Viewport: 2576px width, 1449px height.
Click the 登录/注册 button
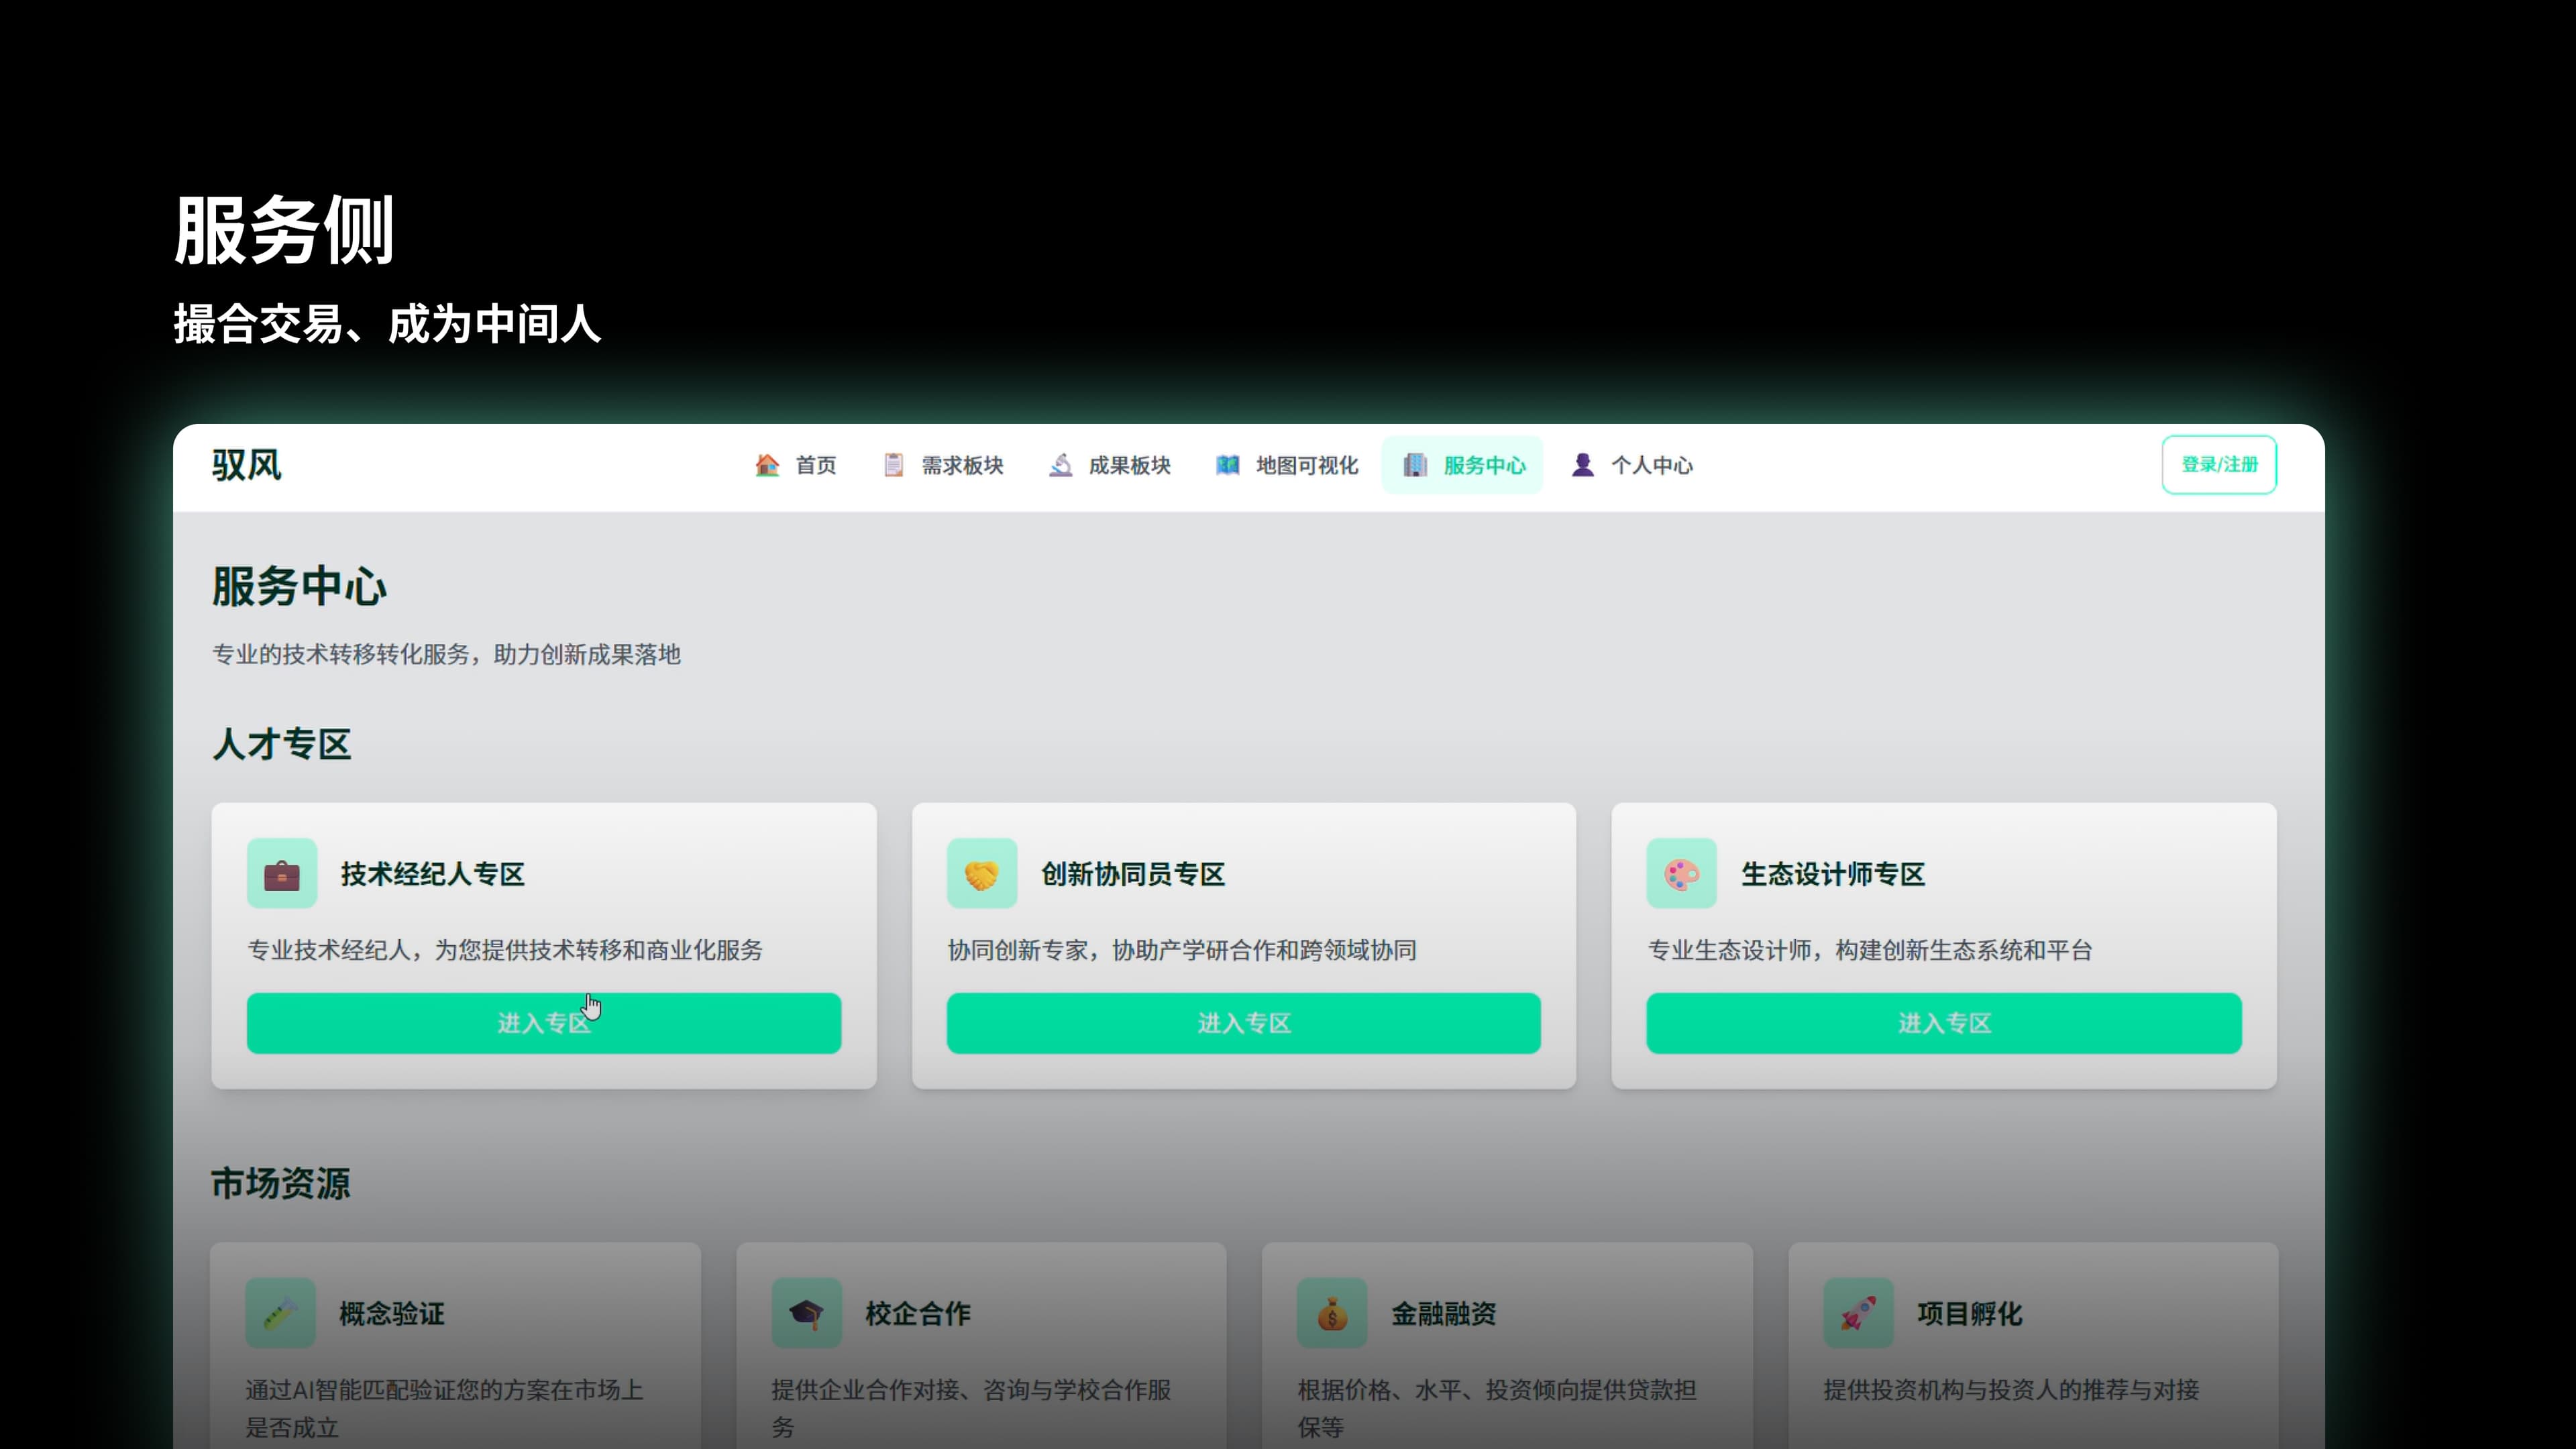tap(2219, 465)
